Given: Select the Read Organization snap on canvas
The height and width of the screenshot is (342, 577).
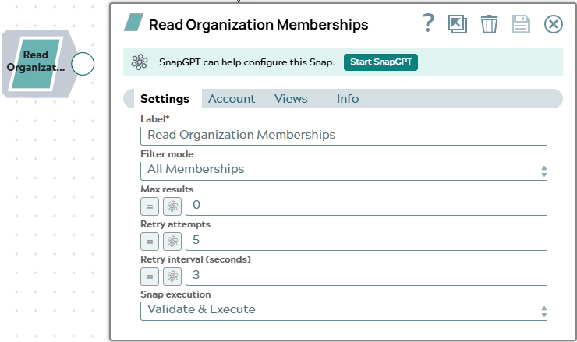Looking at the screenshot, I should pyautogui.click(x=36, y=64).
